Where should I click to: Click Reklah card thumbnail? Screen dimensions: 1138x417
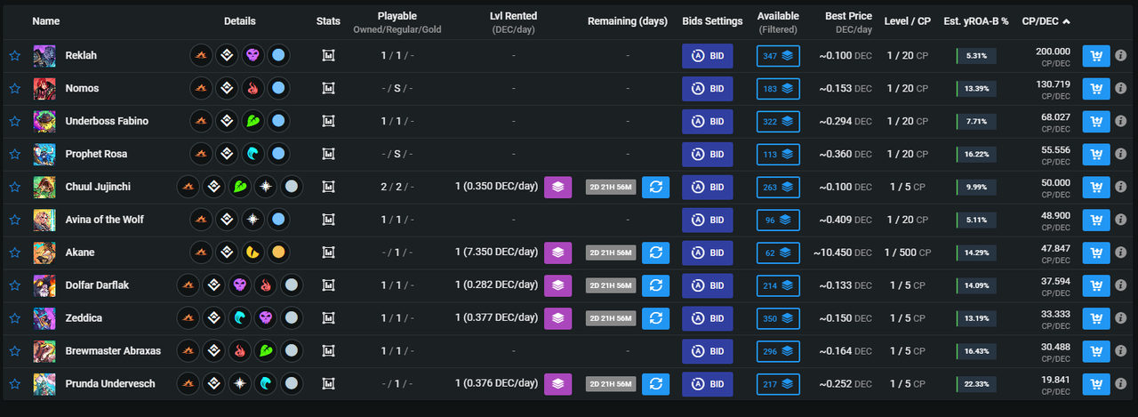tap(44, 56)
